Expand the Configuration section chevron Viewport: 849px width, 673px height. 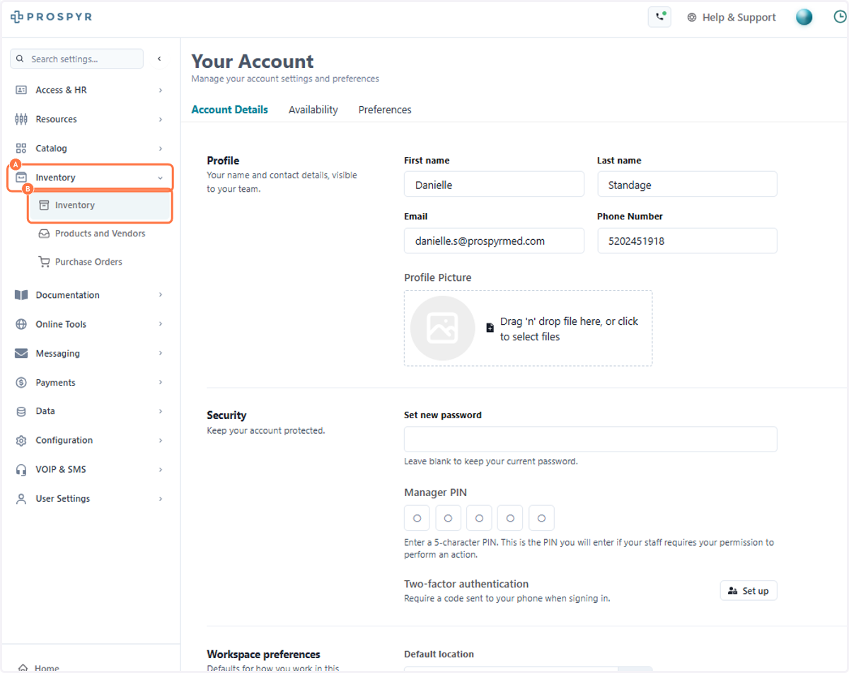pyautogui.click(x=161, y=440)
